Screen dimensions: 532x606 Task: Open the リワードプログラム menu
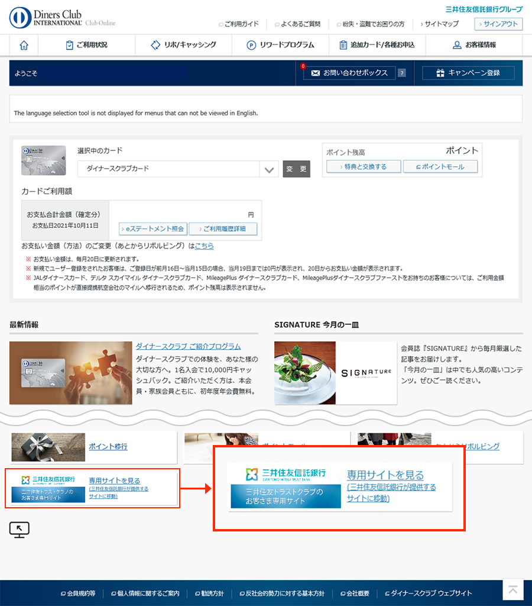280,45
